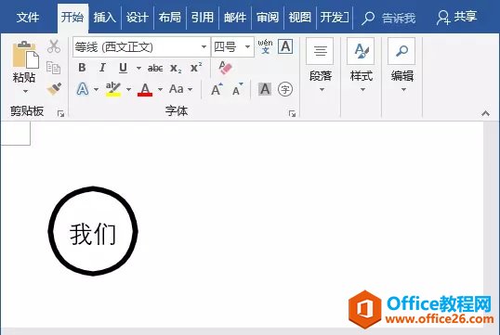Open enclosed characters 字 tool
This screenshot has height=335, width=500.
[x=285, y=89]
